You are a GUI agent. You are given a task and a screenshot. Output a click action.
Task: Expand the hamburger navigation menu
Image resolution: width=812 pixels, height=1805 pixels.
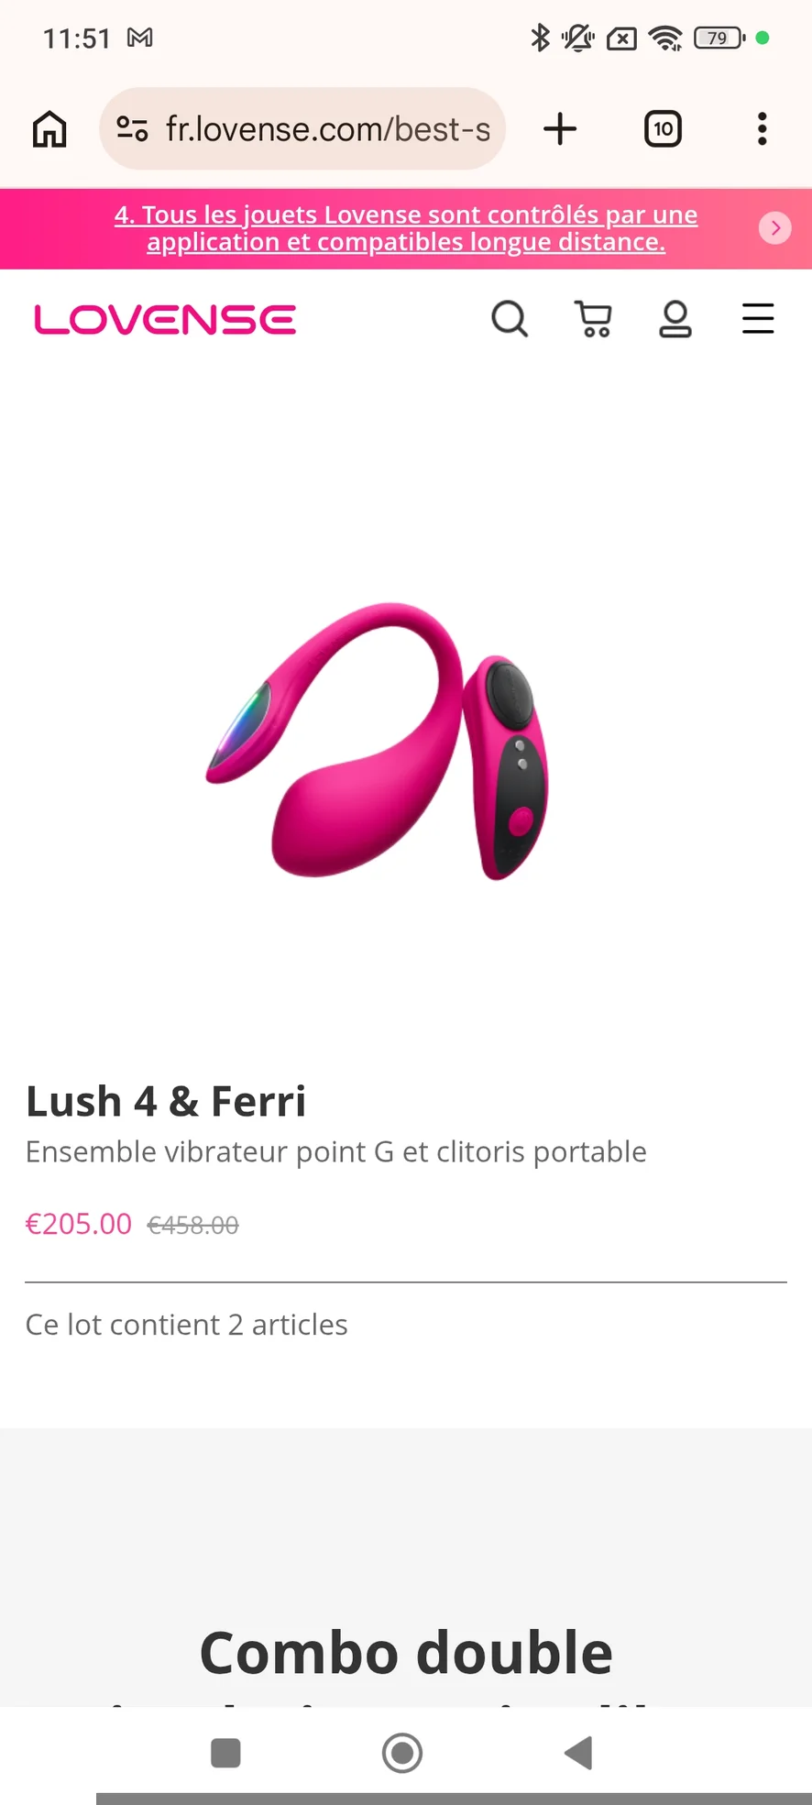coord(758,319)
